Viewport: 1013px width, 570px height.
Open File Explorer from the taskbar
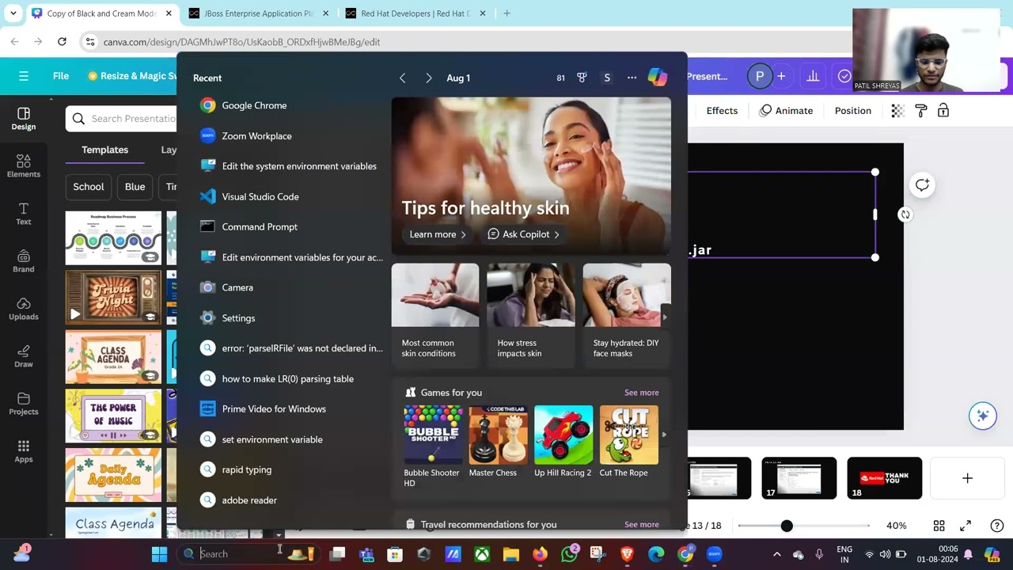point(510,554)
